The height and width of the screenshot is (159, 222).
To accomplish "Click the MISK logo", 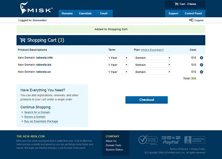I will 36,8.
